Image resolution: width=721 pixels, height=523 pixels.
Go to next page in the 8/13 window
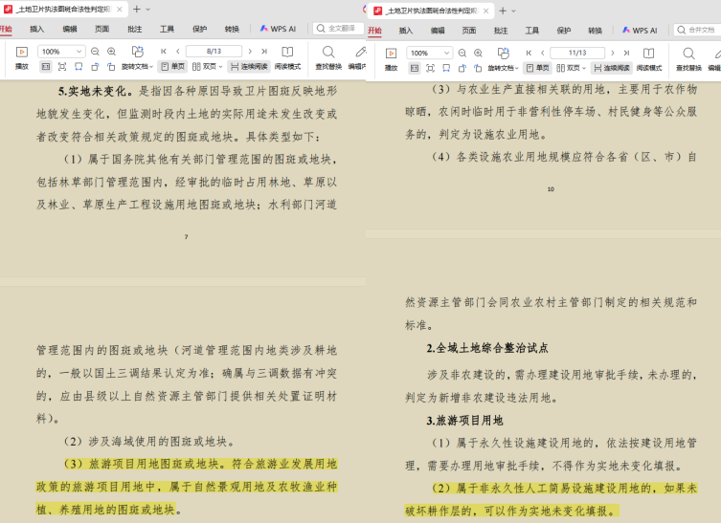[250, 52]
